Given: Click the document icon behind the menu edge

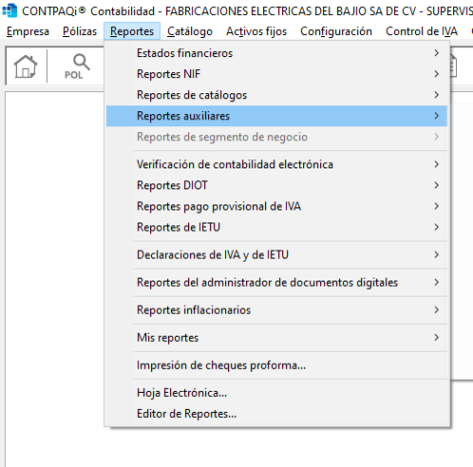Looking at the screenshot, I should point(453,65).
